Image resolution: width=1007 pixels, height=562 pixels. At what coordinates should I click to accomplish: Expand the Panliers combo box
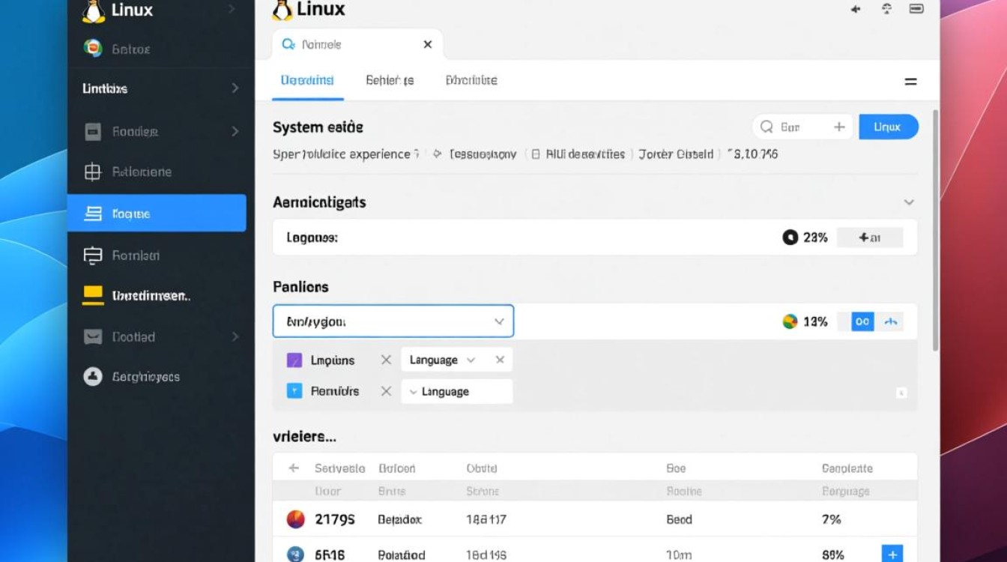[499, 321]
